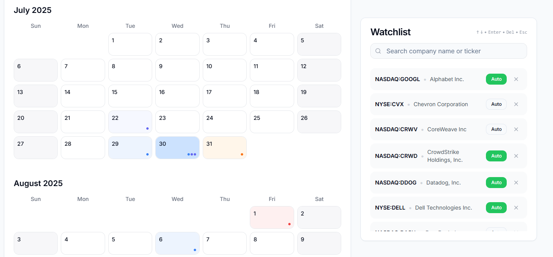Click the NYSE:CVX ticker text
This screenshot has width=553, height=257.
pyautogui.click(x=389, y=104)
